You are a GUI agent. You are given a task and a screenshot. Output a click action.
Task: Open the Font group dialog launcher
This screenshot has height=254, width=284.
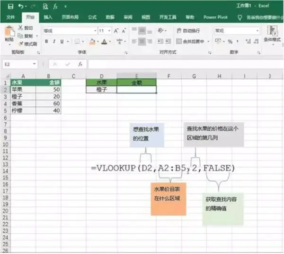[x=126, y=53]
